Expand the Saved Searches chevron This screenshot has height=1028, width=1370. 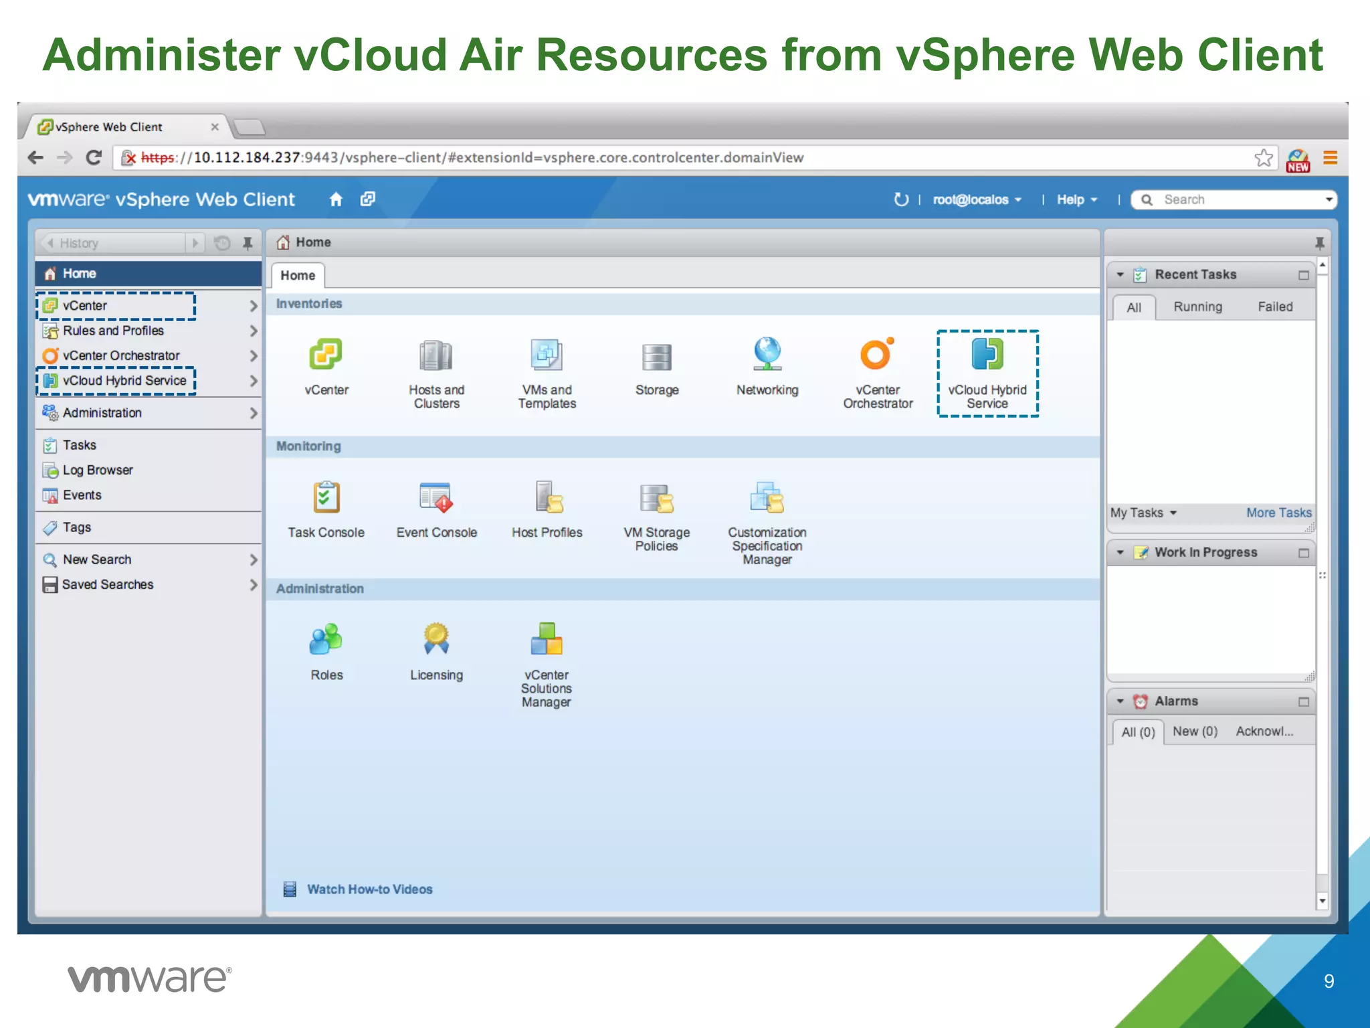click(253, 584)
